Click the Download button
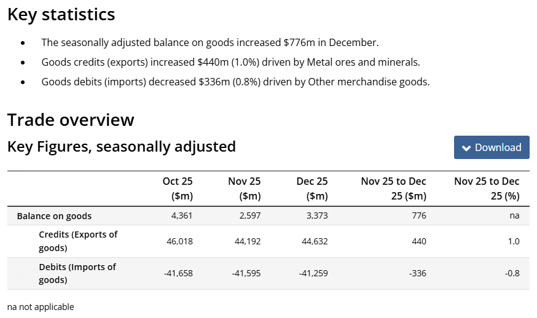This screenshot has height=318, width=537. point(492,147)
